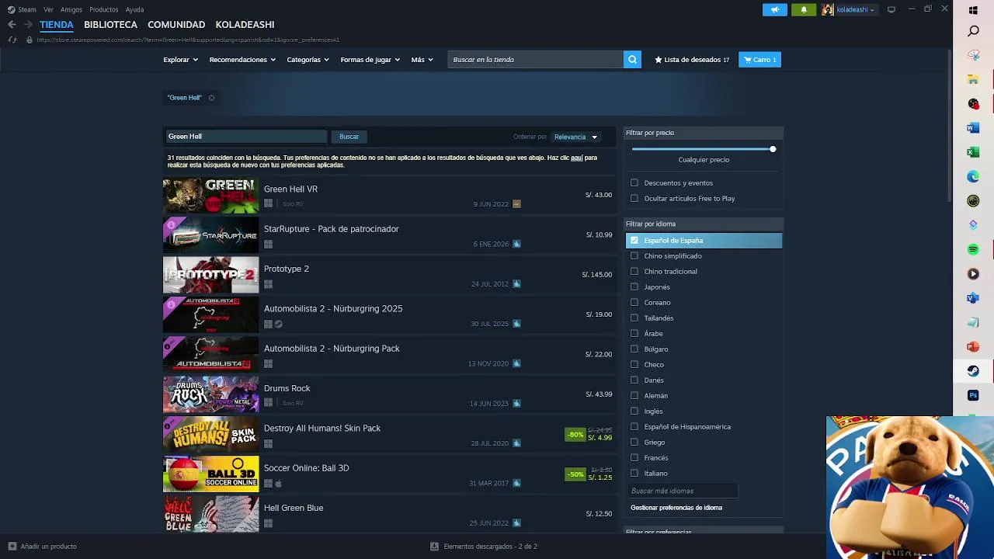Open the Ayuda menu

pyautogui.click(x=135, y=9)
